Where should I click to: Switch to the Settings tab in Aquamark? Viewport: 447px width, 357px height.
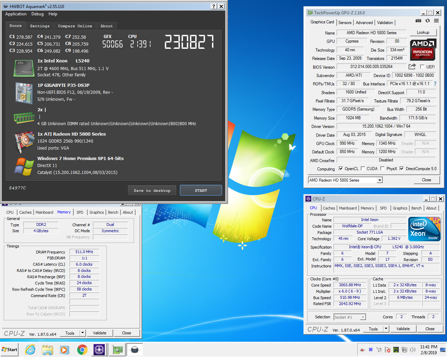(x=40, y=26)
